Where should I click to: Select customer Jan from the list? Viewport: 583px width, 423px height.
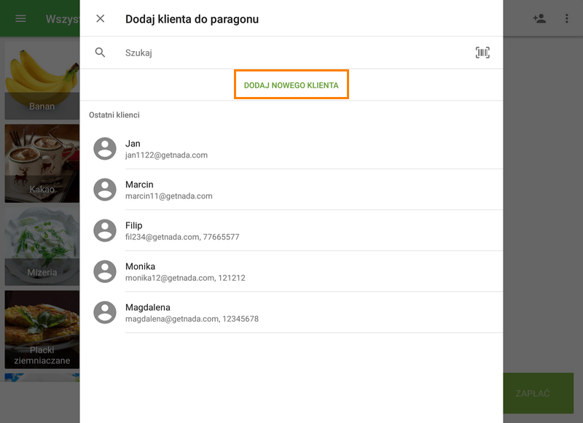pyautogui.click(x=291, y=149)
